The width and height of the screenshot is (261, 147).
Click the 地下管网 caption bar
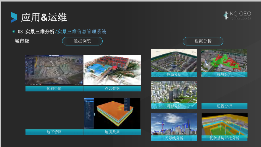[54, 132]
